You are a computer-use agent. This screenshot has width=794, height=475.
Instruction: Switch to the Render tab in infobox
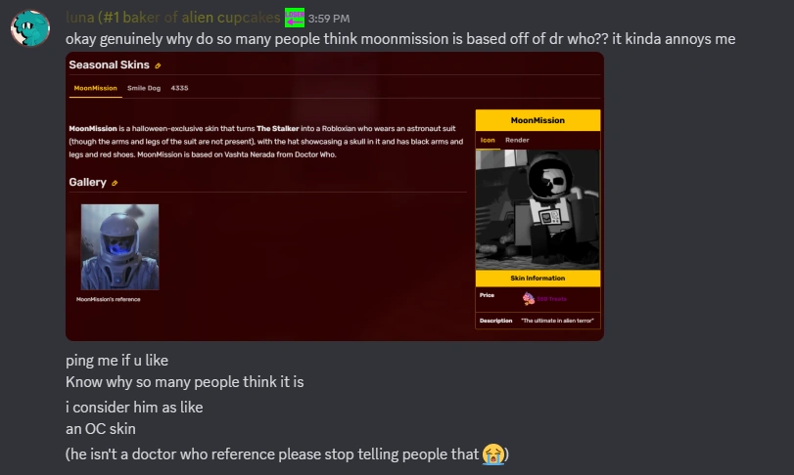517,140
